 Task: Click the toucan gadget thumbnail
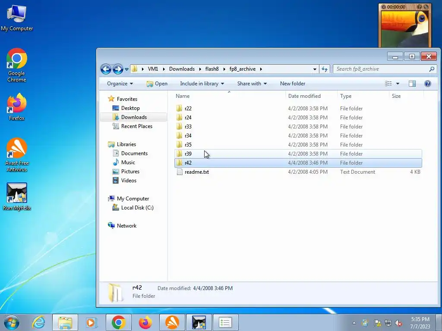click(x=405, y=28)
